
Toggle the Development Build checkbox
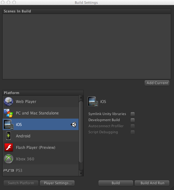pos(133,120)
